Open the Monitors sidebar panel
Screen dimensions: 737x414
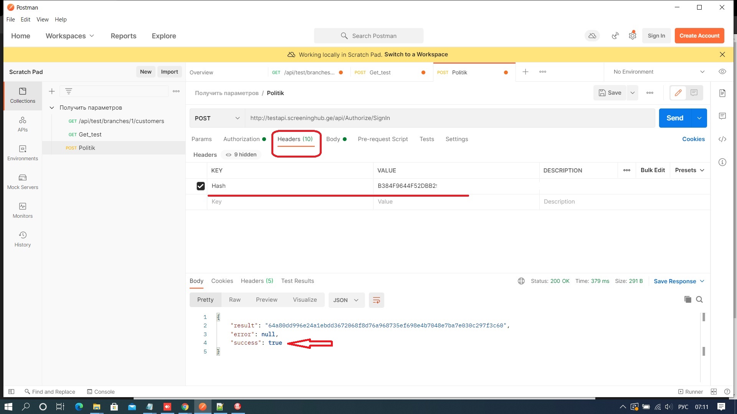pos(23,211)
